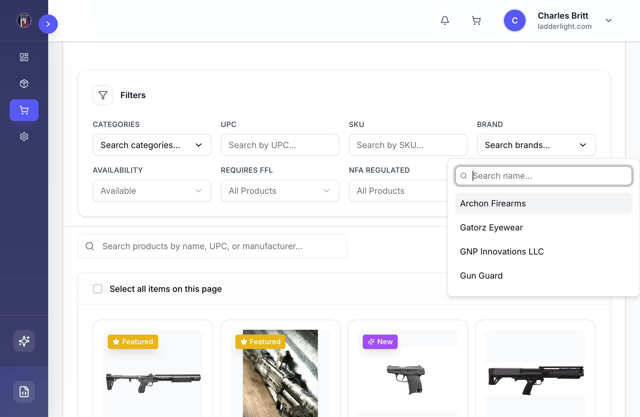Click the Featured badge on first product
The image size is (640, 417).
(133, 342)
